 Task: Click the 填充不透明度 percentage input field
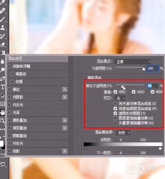(x=153, y=86)
